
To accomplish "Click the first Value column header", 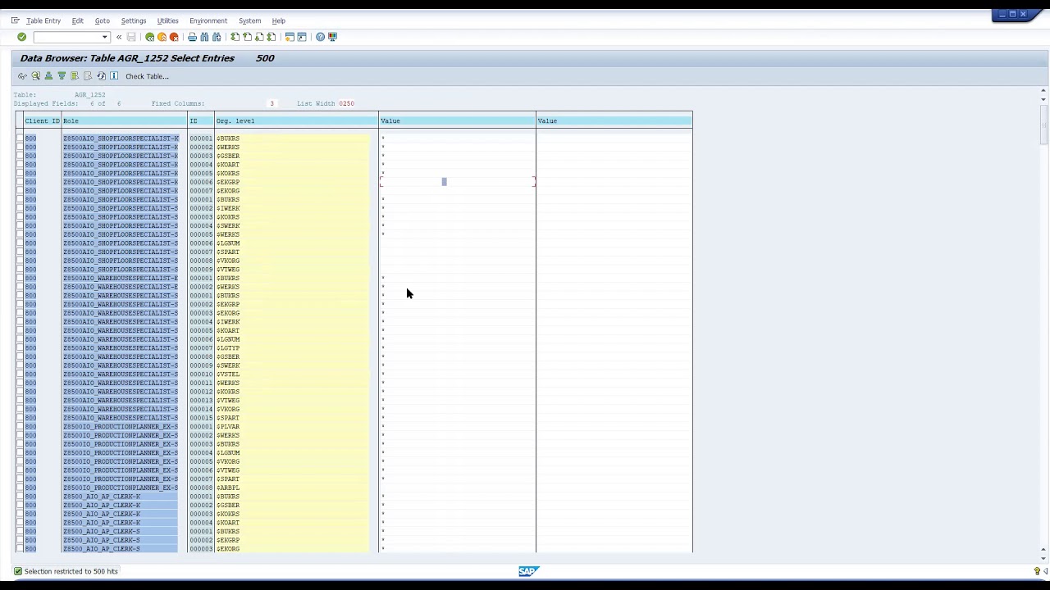I will (457, 120).
